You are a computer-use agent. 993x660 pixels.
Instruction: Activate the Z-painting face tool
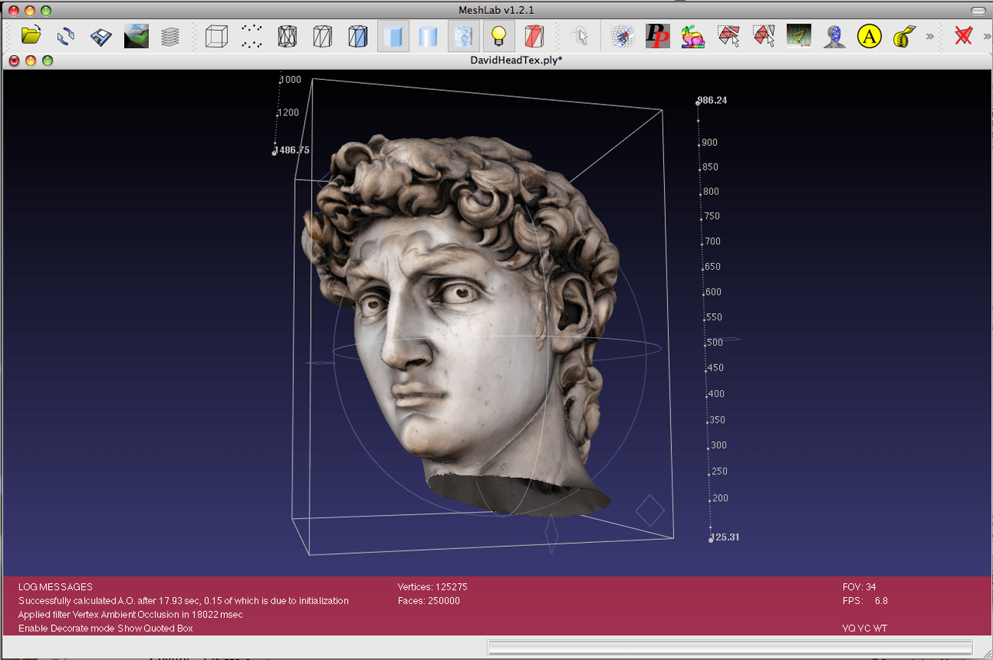click(x=834, y=36)
